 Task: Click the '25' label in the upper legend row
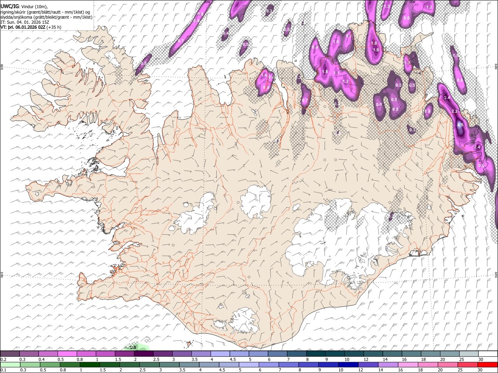click(461, 359)
